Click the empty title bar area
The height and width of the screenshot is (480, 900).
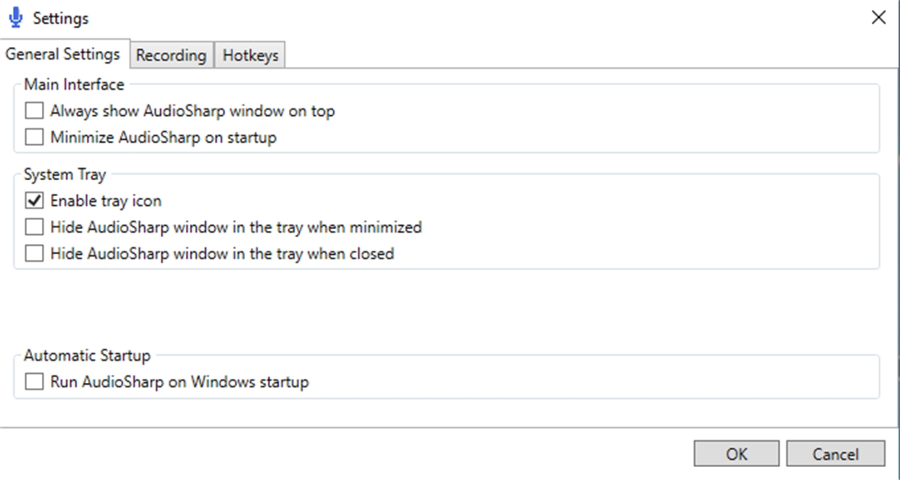pos(450,18)
